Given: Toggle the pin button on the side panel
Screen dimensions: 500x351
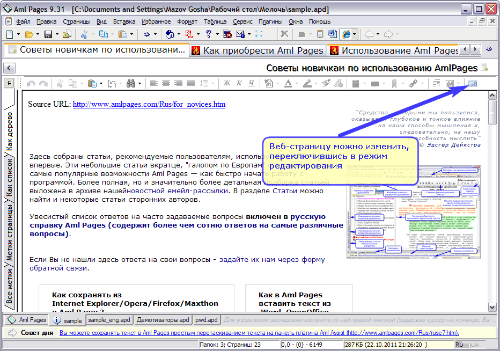Looking at the screenshot, I should tap(9, 83).
